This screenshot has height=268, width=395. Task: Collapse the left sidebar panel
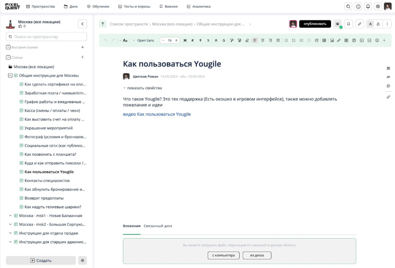pyautogui.click(x=82, y=24)
